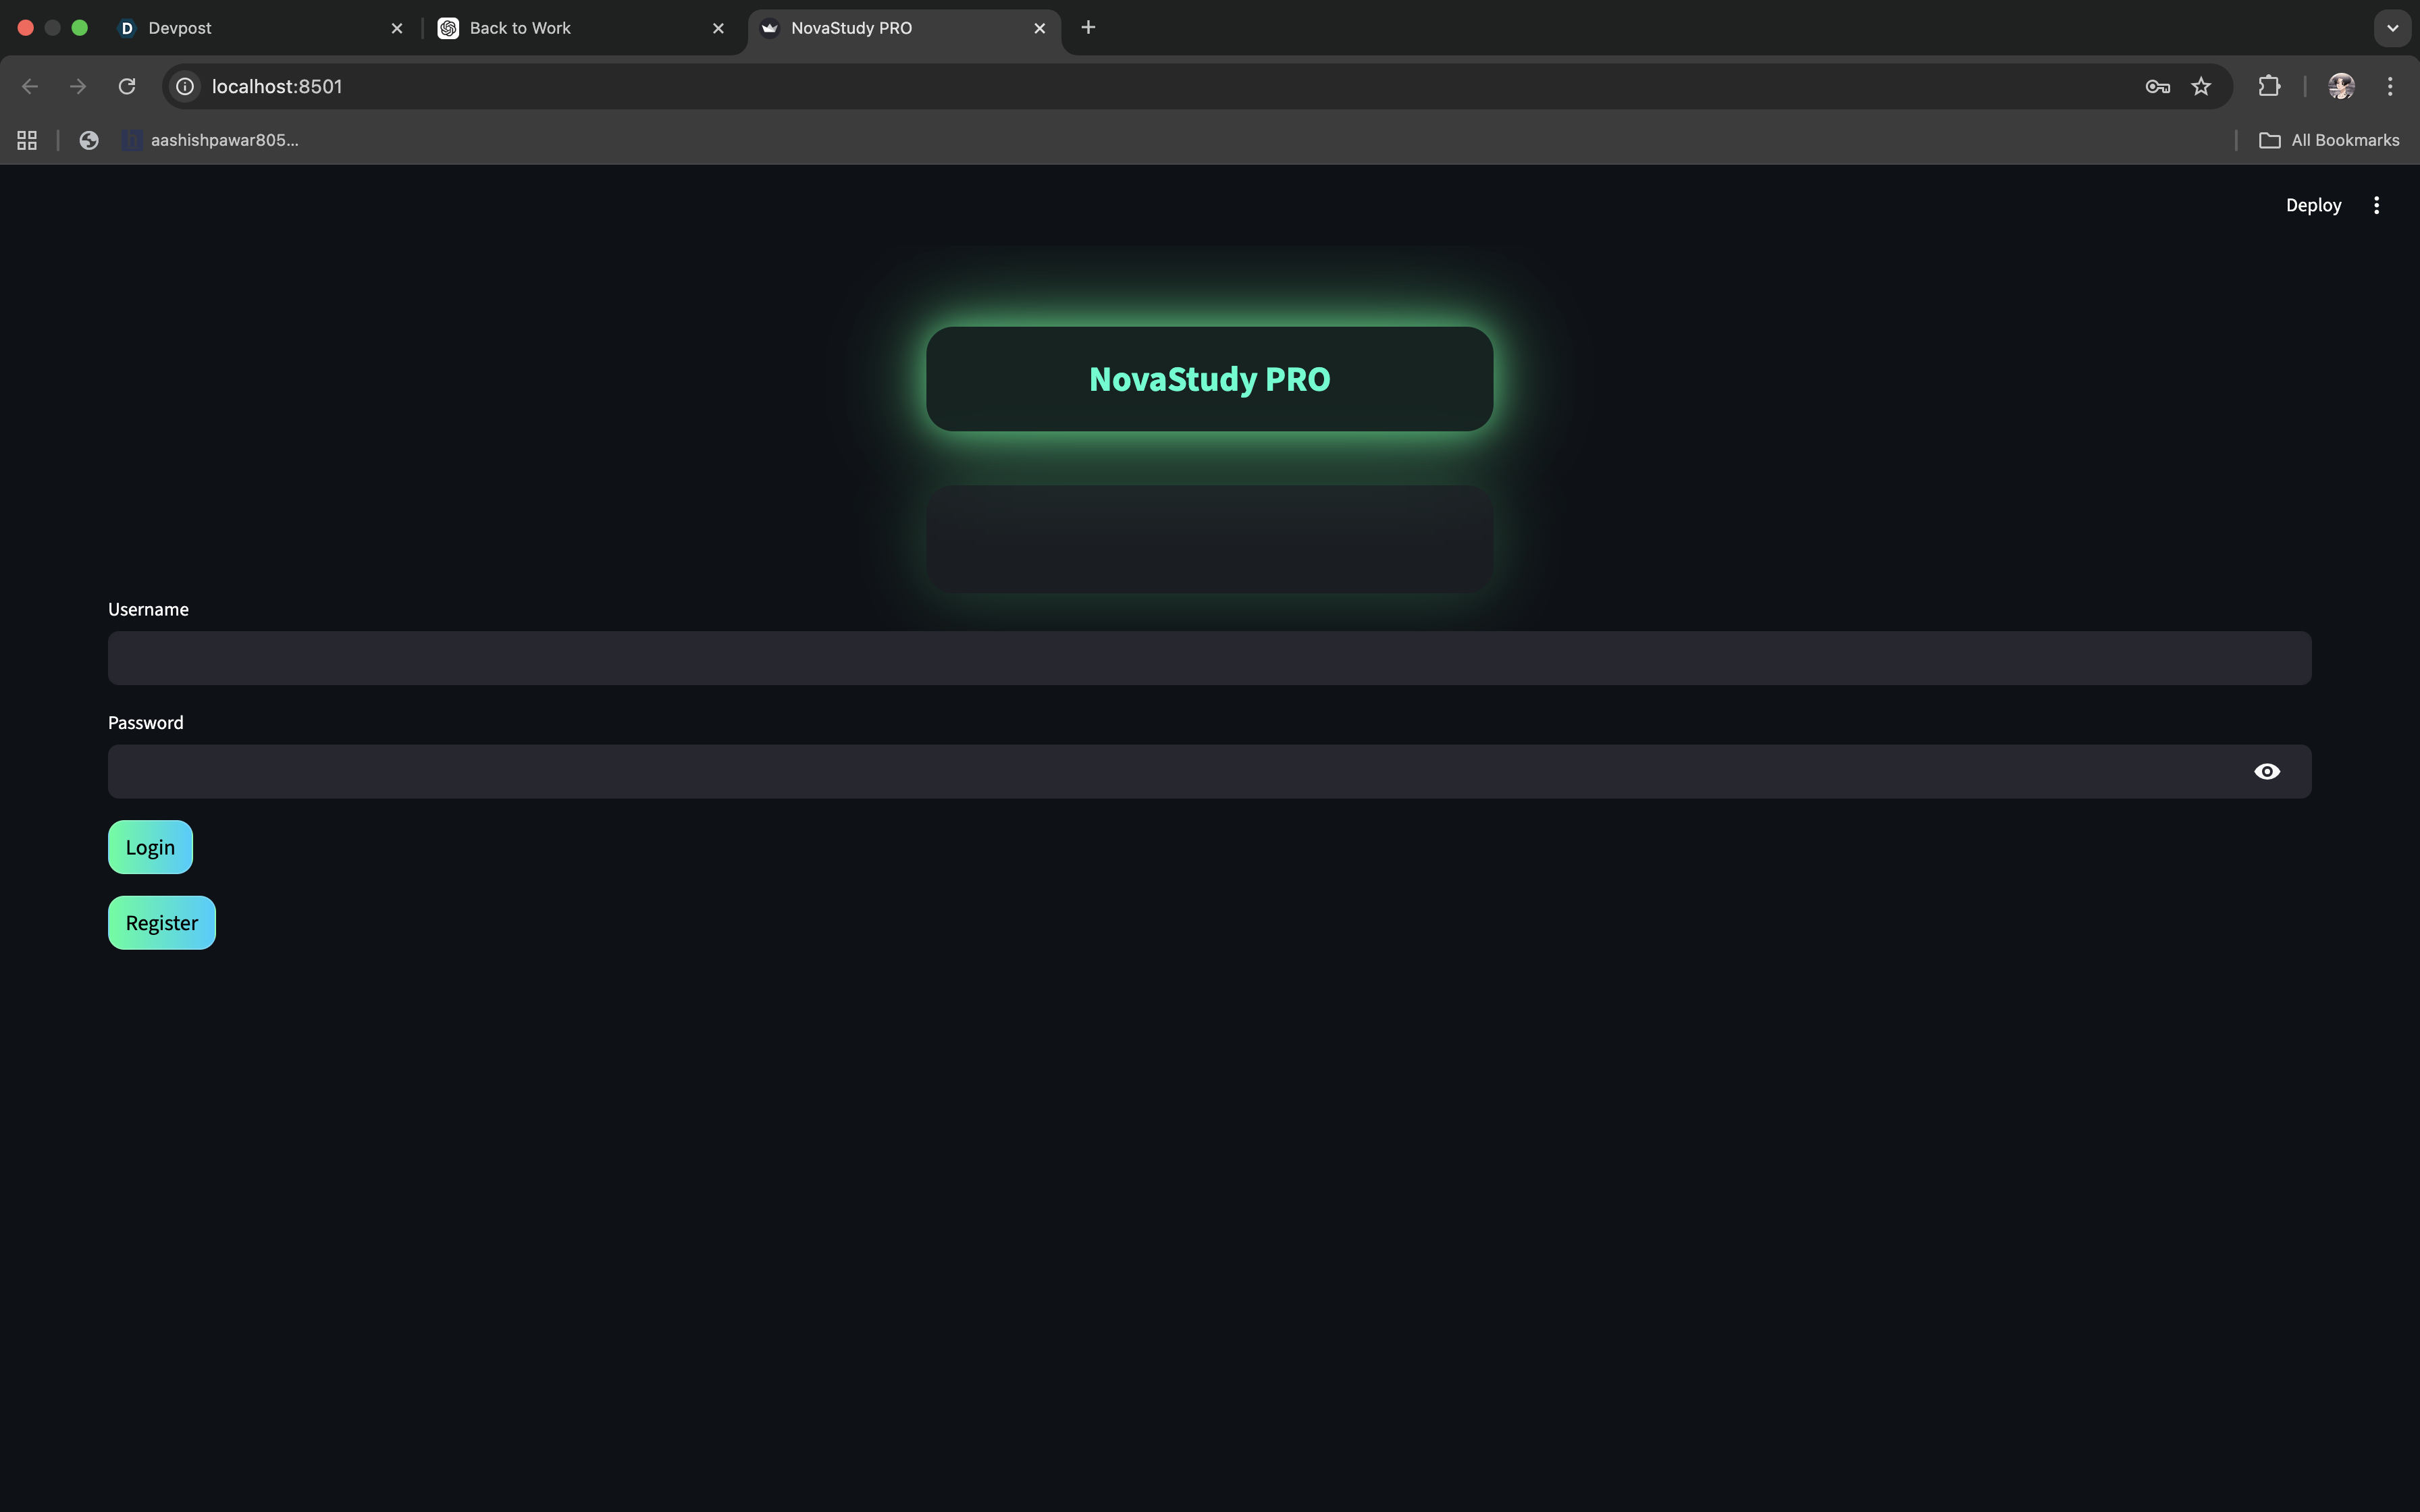
Task: Open Streamlit three-dot main menu
Action: (x=2376, y=205)
